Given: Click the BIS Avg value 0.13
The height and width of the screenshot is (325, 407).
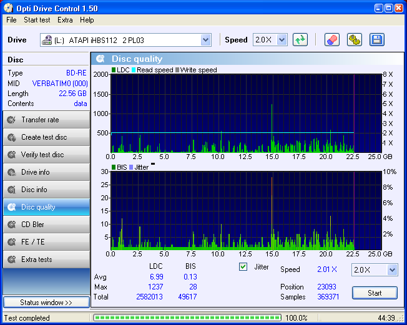Looking at the screenshot, I should coord(190,277).
